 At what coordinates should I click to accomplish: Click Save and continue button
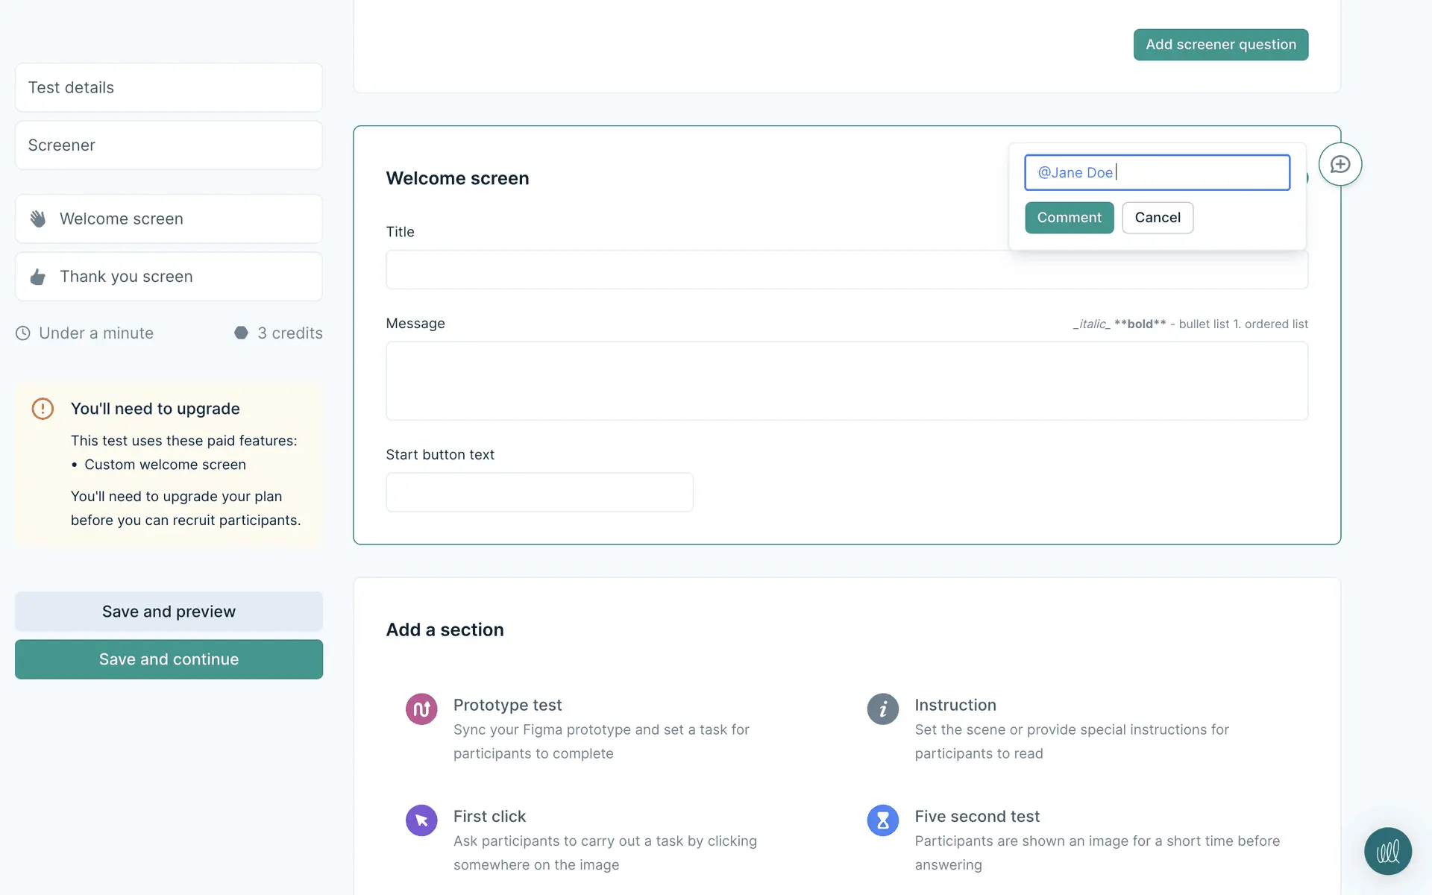click(169, 659)
